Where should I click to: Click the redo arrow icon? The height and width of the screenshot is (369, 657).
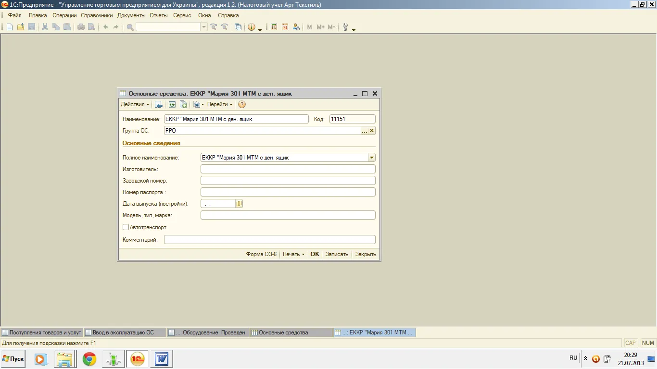[x=116, y=27]
